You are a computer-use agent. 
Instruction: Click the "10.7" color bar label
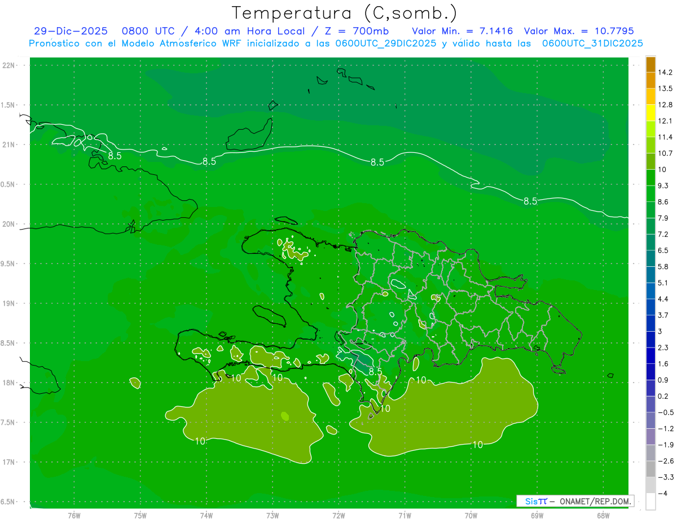coord(665,153)
